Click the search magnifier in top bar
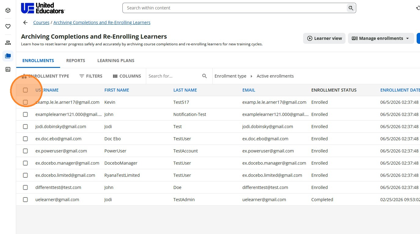The width and height of the screenshot is (420, 234). 351,8
